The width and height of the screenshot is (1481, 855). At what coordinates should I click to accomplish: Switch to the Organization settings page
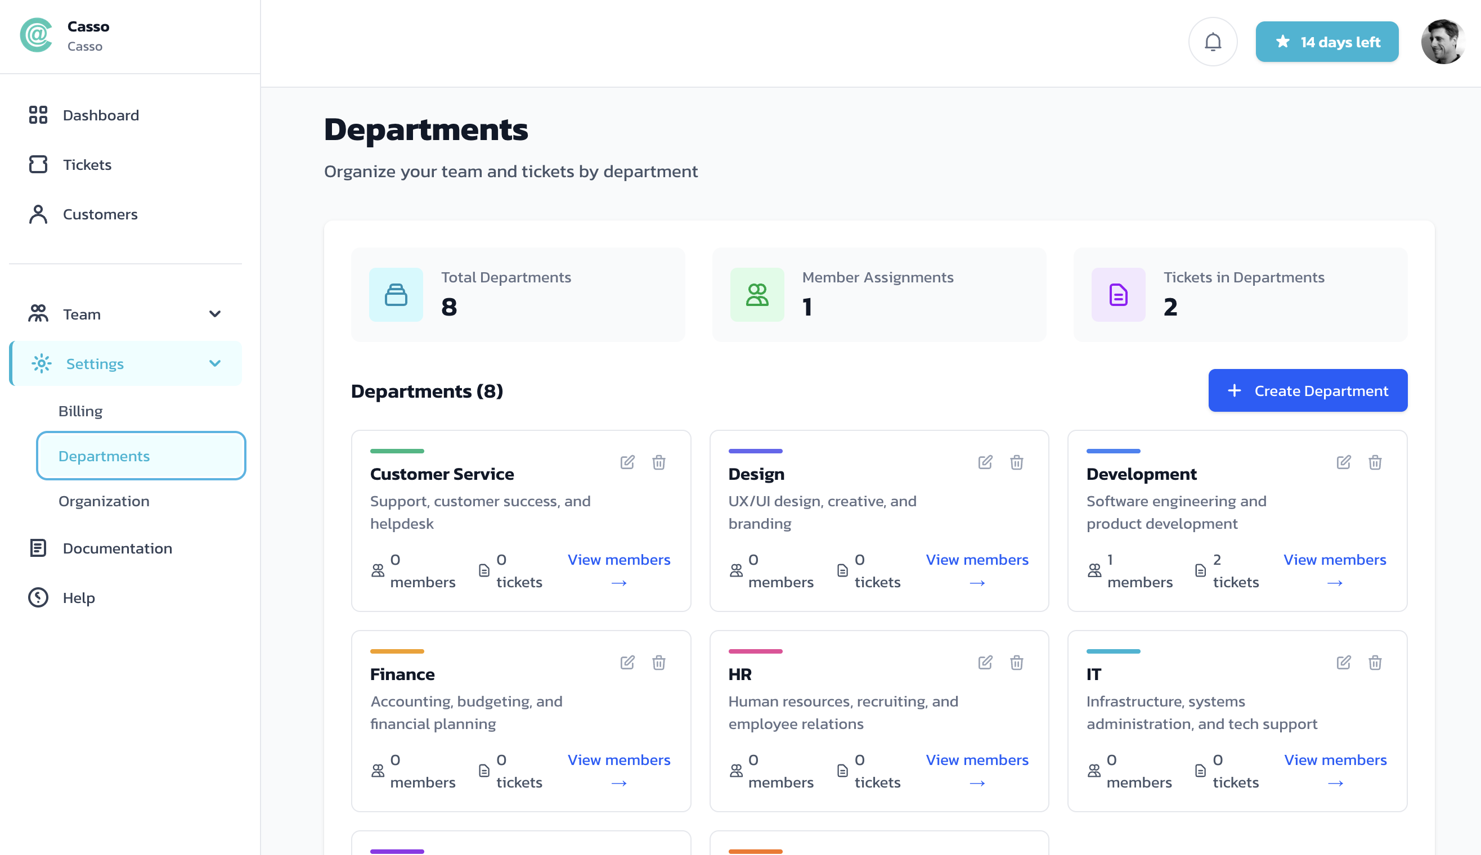pos(104,501)
